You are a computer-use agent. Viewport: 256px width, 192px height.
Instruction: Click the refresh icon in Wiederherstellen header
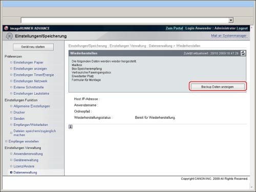[243, 53]
